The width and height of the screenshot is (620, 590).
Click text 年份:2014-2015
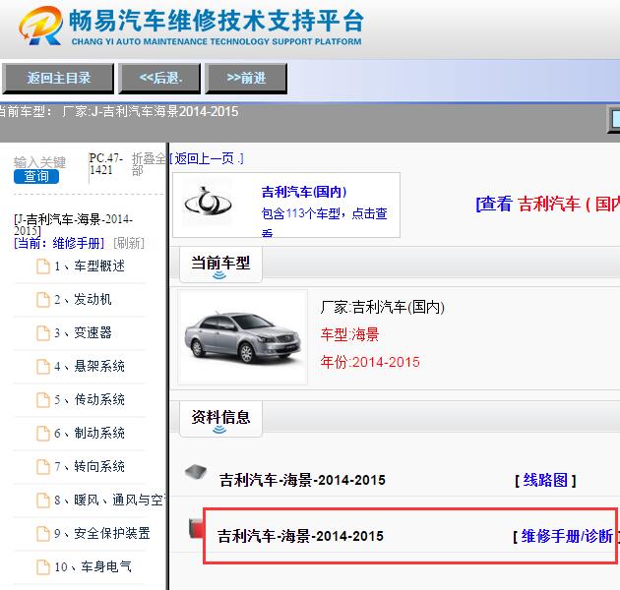370,362
